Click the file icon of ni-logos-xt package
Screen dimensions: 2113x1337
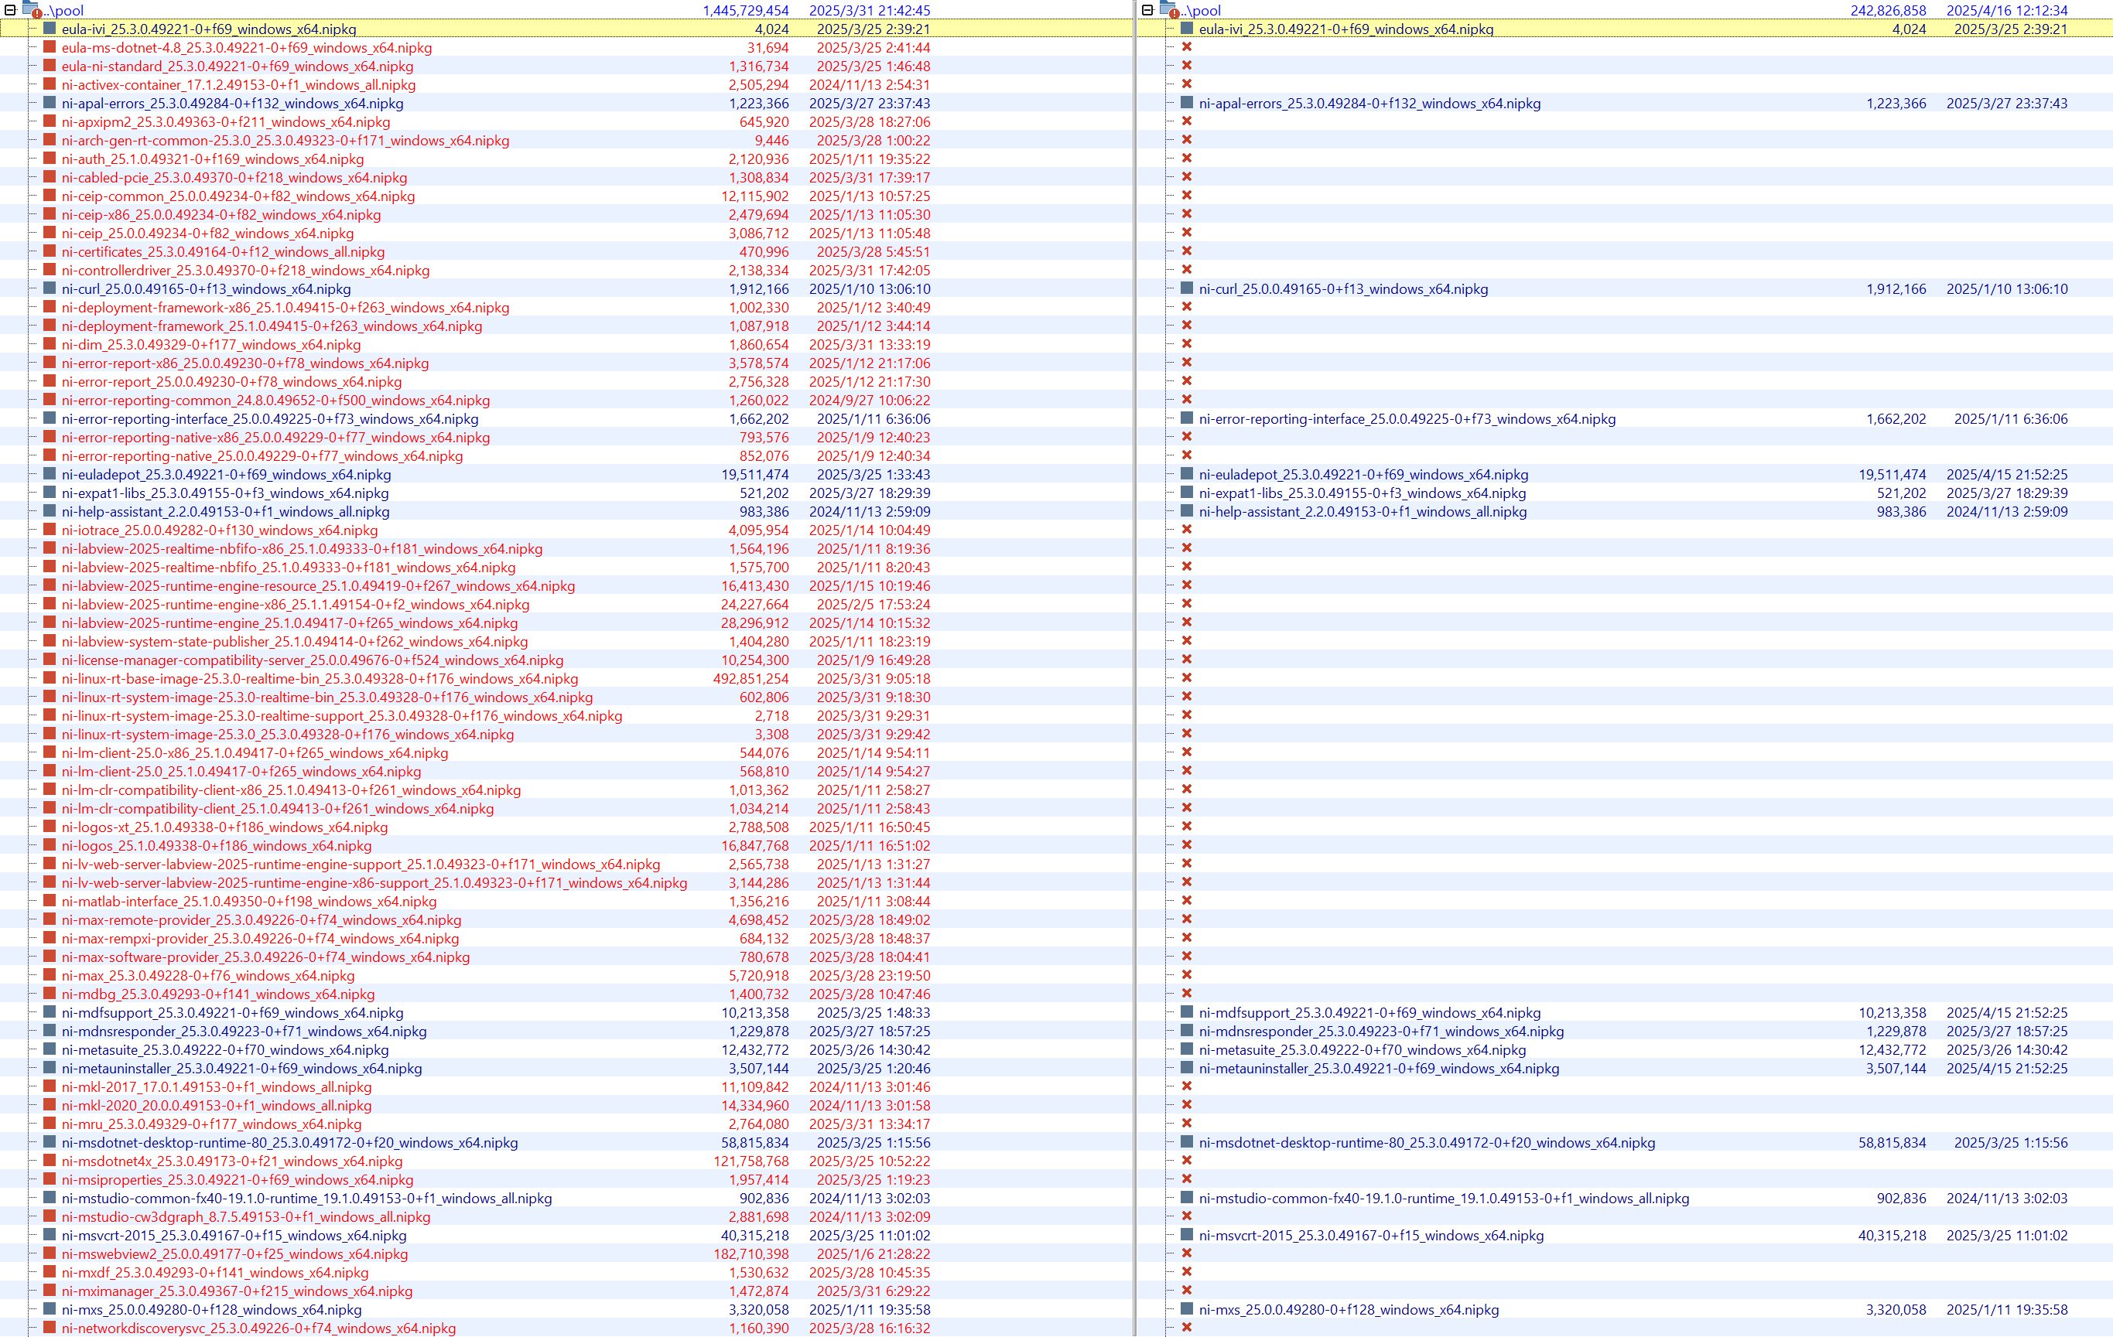pyautogui.click(x=50, y=827)
